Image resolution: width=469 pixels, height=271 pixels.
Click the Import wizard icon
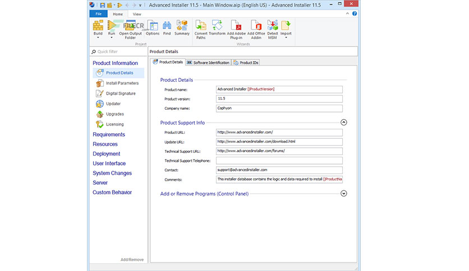click(x=286, y=25)
